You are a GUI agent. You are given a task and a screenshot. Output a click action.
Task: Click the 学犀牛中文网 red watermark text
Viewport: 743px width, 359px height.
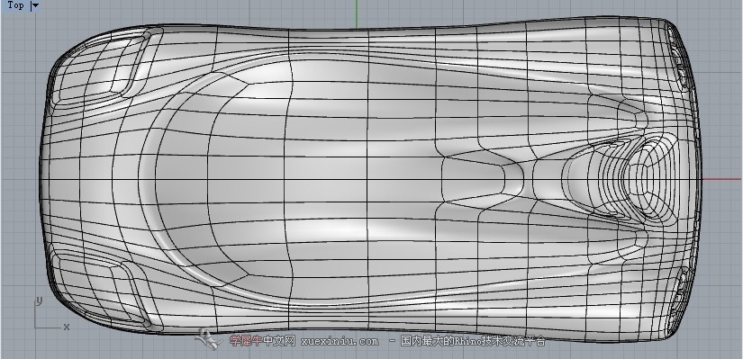click(x=262, y=340)
